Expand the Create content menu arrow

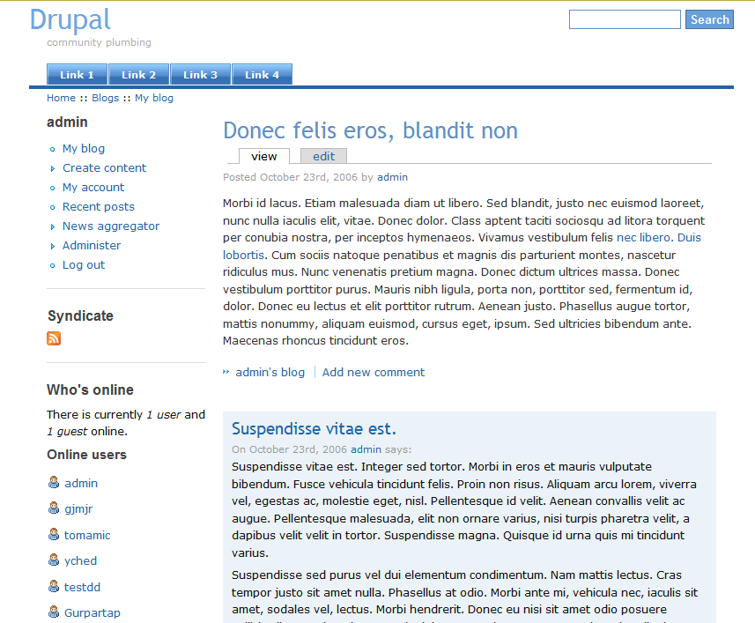[53, 168]
